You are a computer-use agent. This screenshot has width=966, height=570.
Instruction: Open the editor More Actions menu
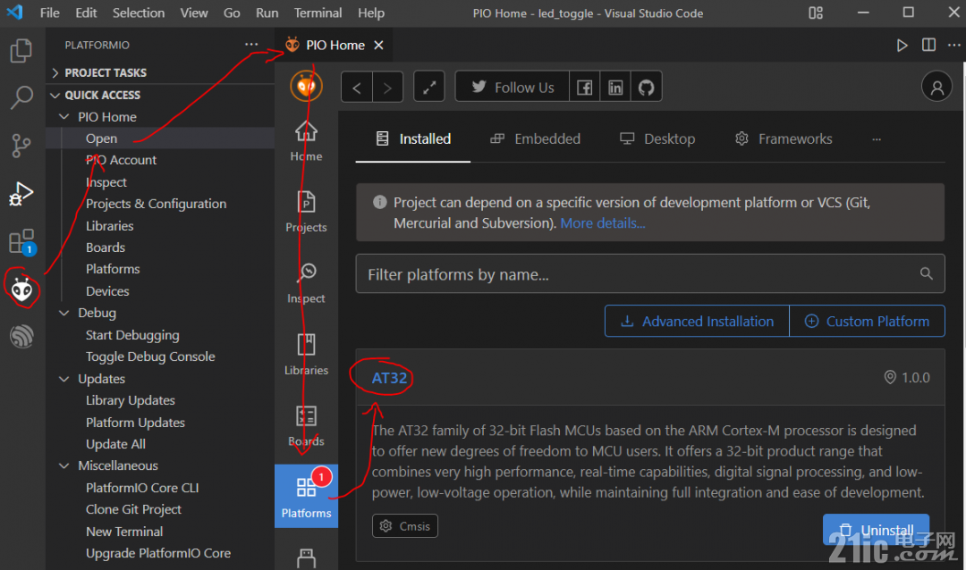(953, 45)
